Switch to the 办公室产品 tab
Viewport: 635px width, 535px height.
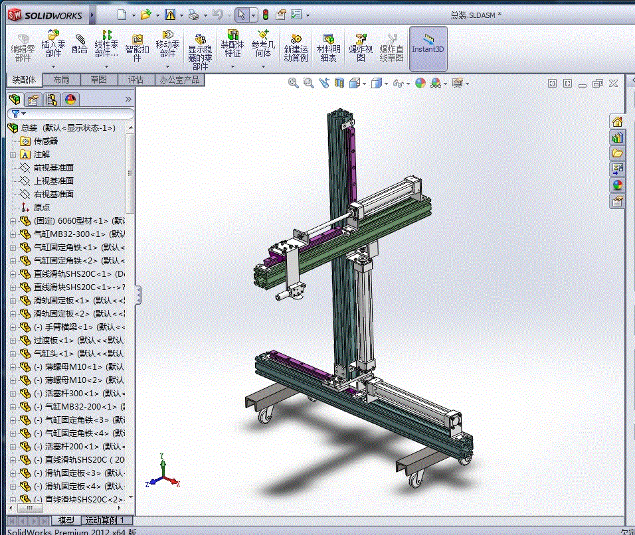click(180, 80)
